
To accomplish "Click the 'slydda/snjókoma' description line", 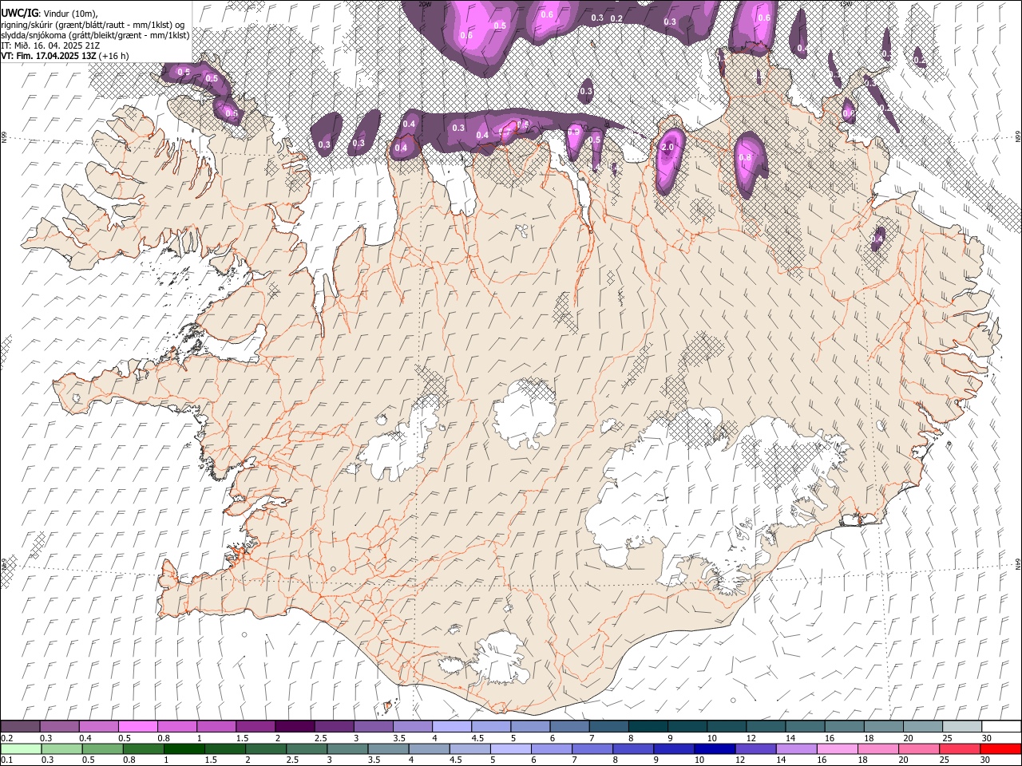I will click(x=95, y=35).
